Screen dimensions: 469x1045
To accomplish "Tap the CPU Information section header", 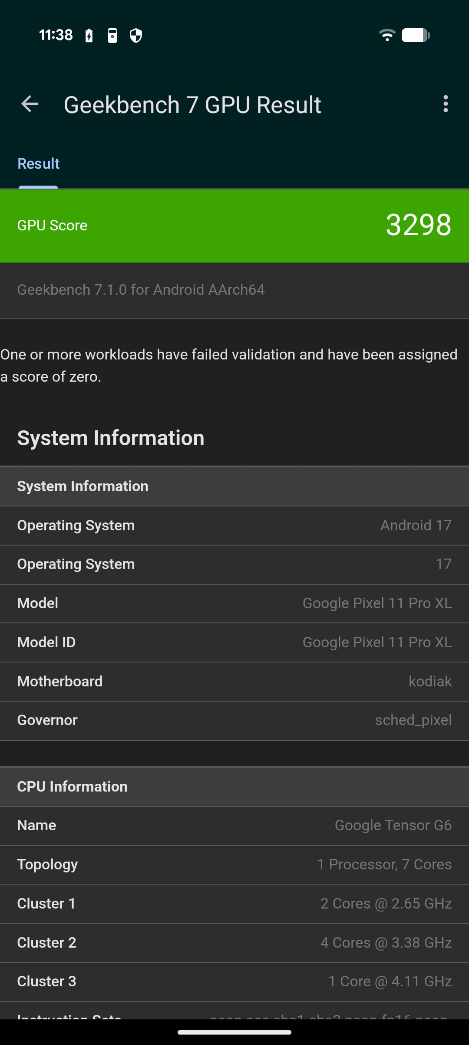I will [x=234, y=787].
